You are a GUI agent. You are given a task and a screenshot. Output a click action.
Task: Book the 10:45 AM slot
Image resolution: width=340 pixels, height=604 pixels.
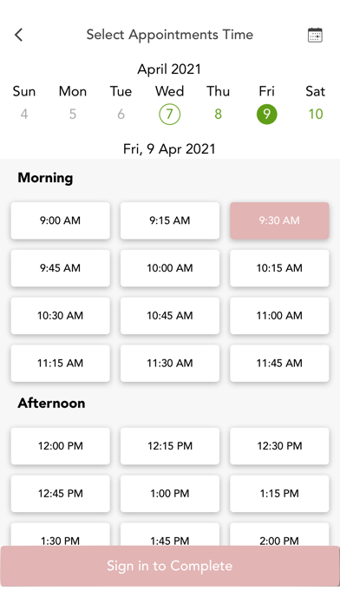pos(170,316)
